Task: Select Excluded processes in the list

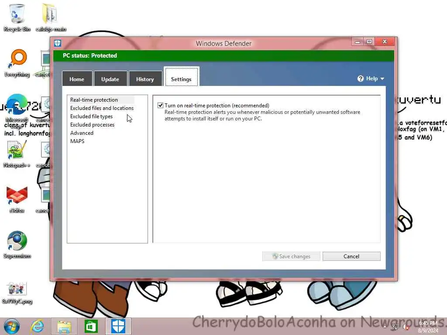Action: coord(93,124)
